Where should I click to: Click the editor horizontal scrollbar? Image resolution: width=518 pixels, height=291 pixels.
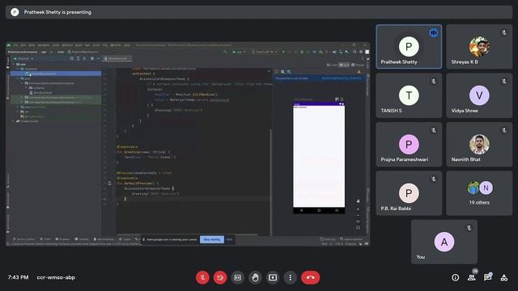(187, 234)
